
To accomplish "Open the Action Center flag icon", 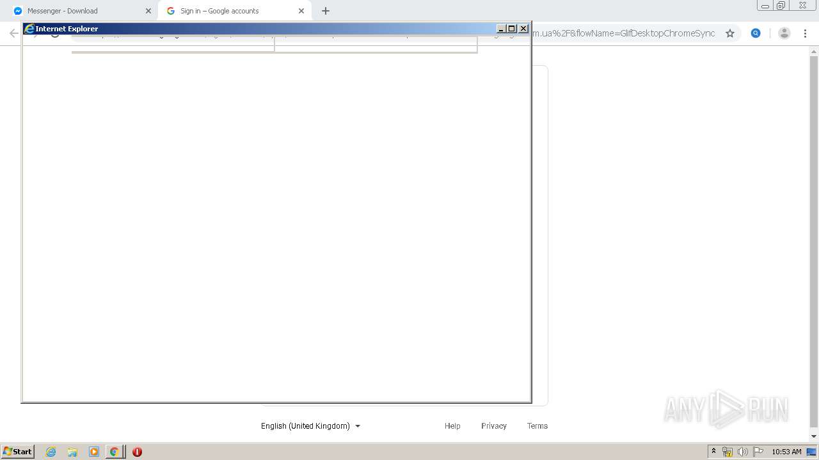I will [758, 452].
